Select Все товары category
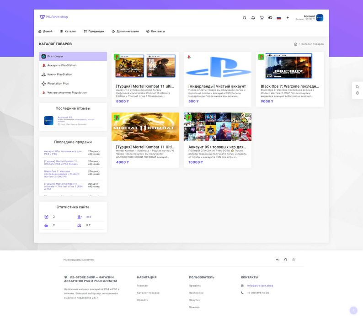 pos(73,56)
